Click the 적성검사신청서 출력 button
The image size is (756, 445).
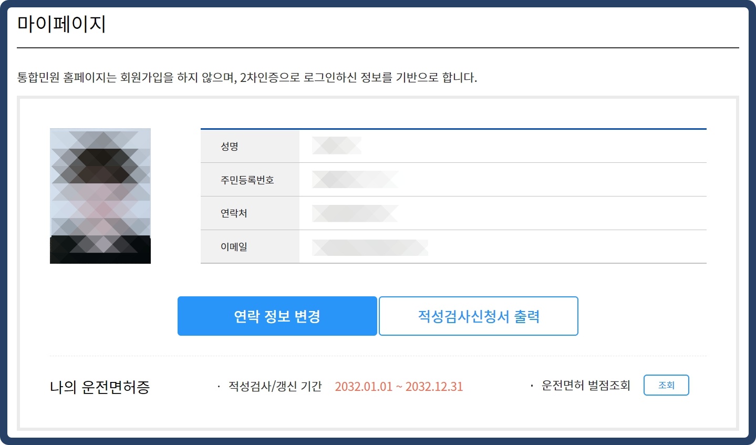coord(478,316)
